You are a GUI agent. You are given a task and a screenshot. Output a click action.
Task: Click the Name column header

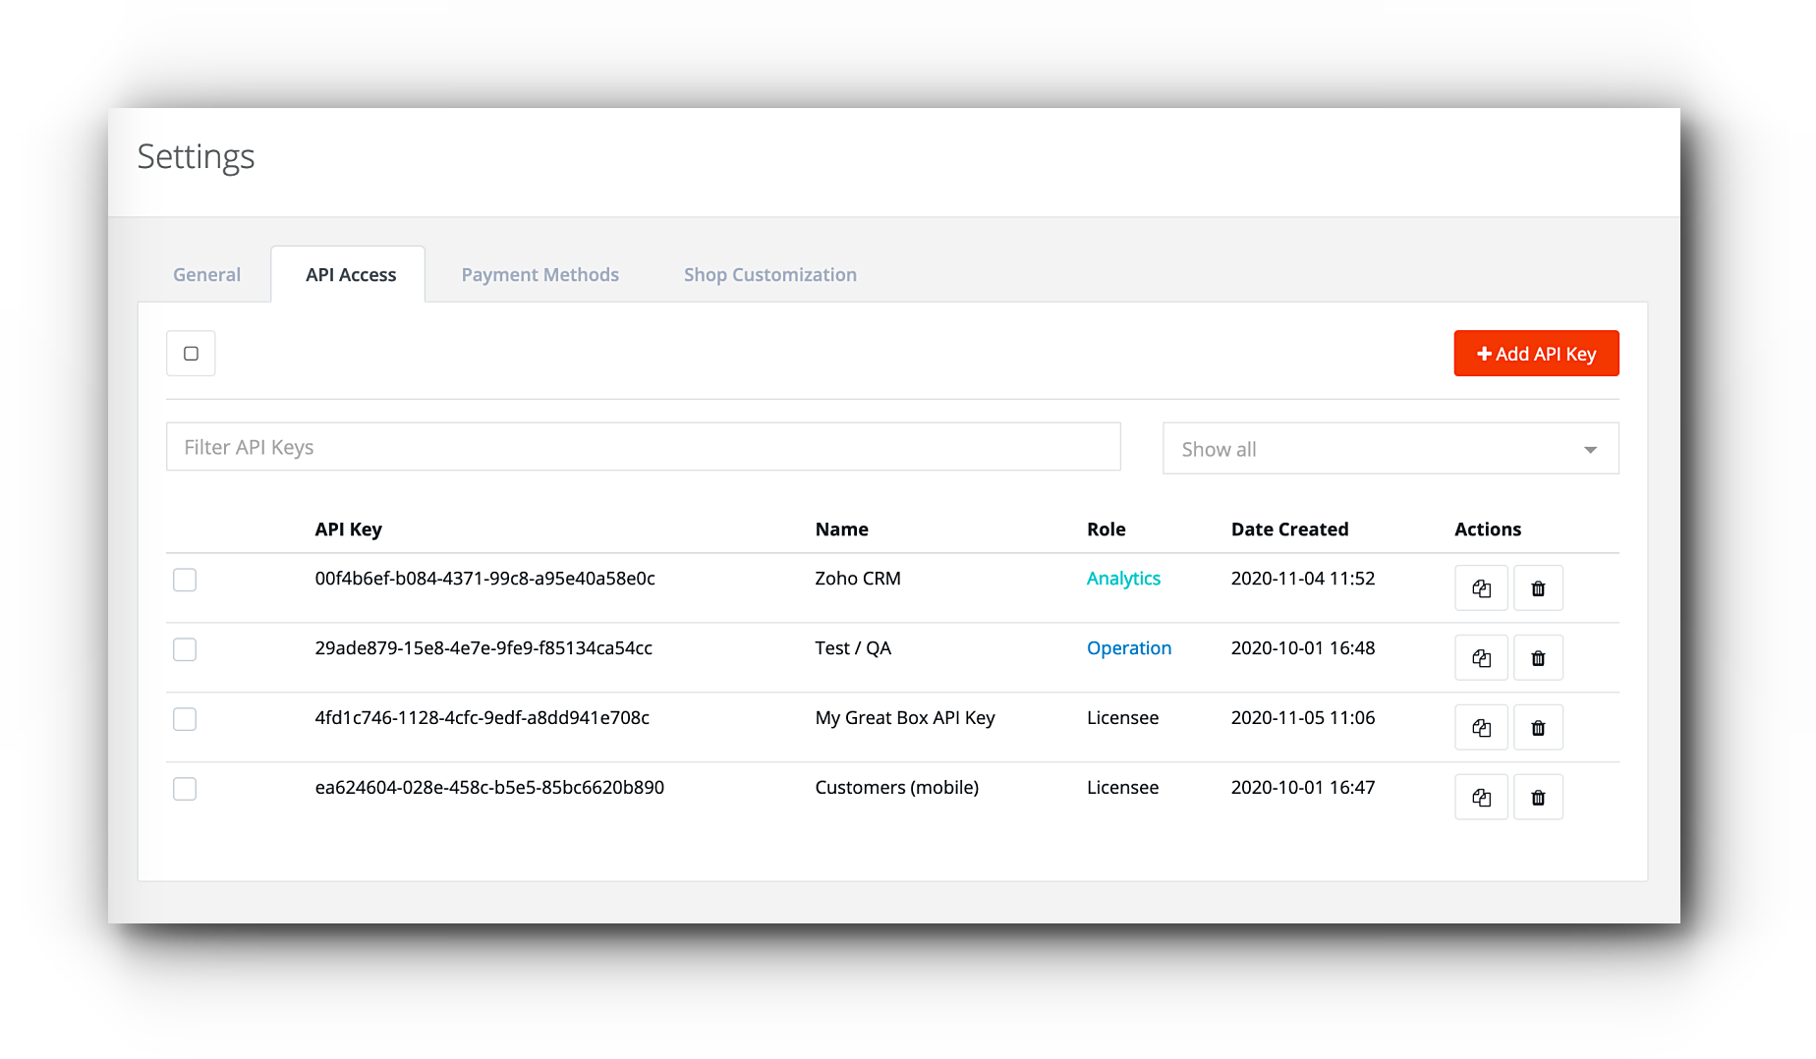(x=841, y=529)
